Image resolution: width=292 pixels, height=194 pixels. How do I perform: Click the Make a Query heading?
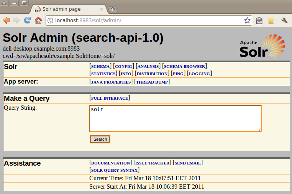coord(26,99)
